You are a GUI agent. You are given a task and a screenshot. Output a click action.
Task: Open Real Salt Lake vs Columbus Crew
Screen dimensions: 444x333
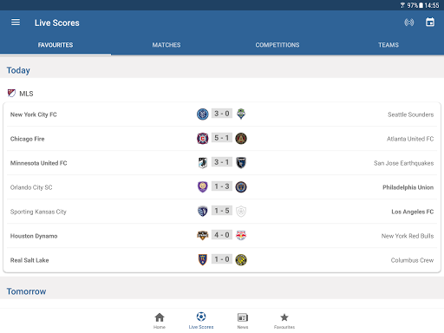click(x=222, y=260)
